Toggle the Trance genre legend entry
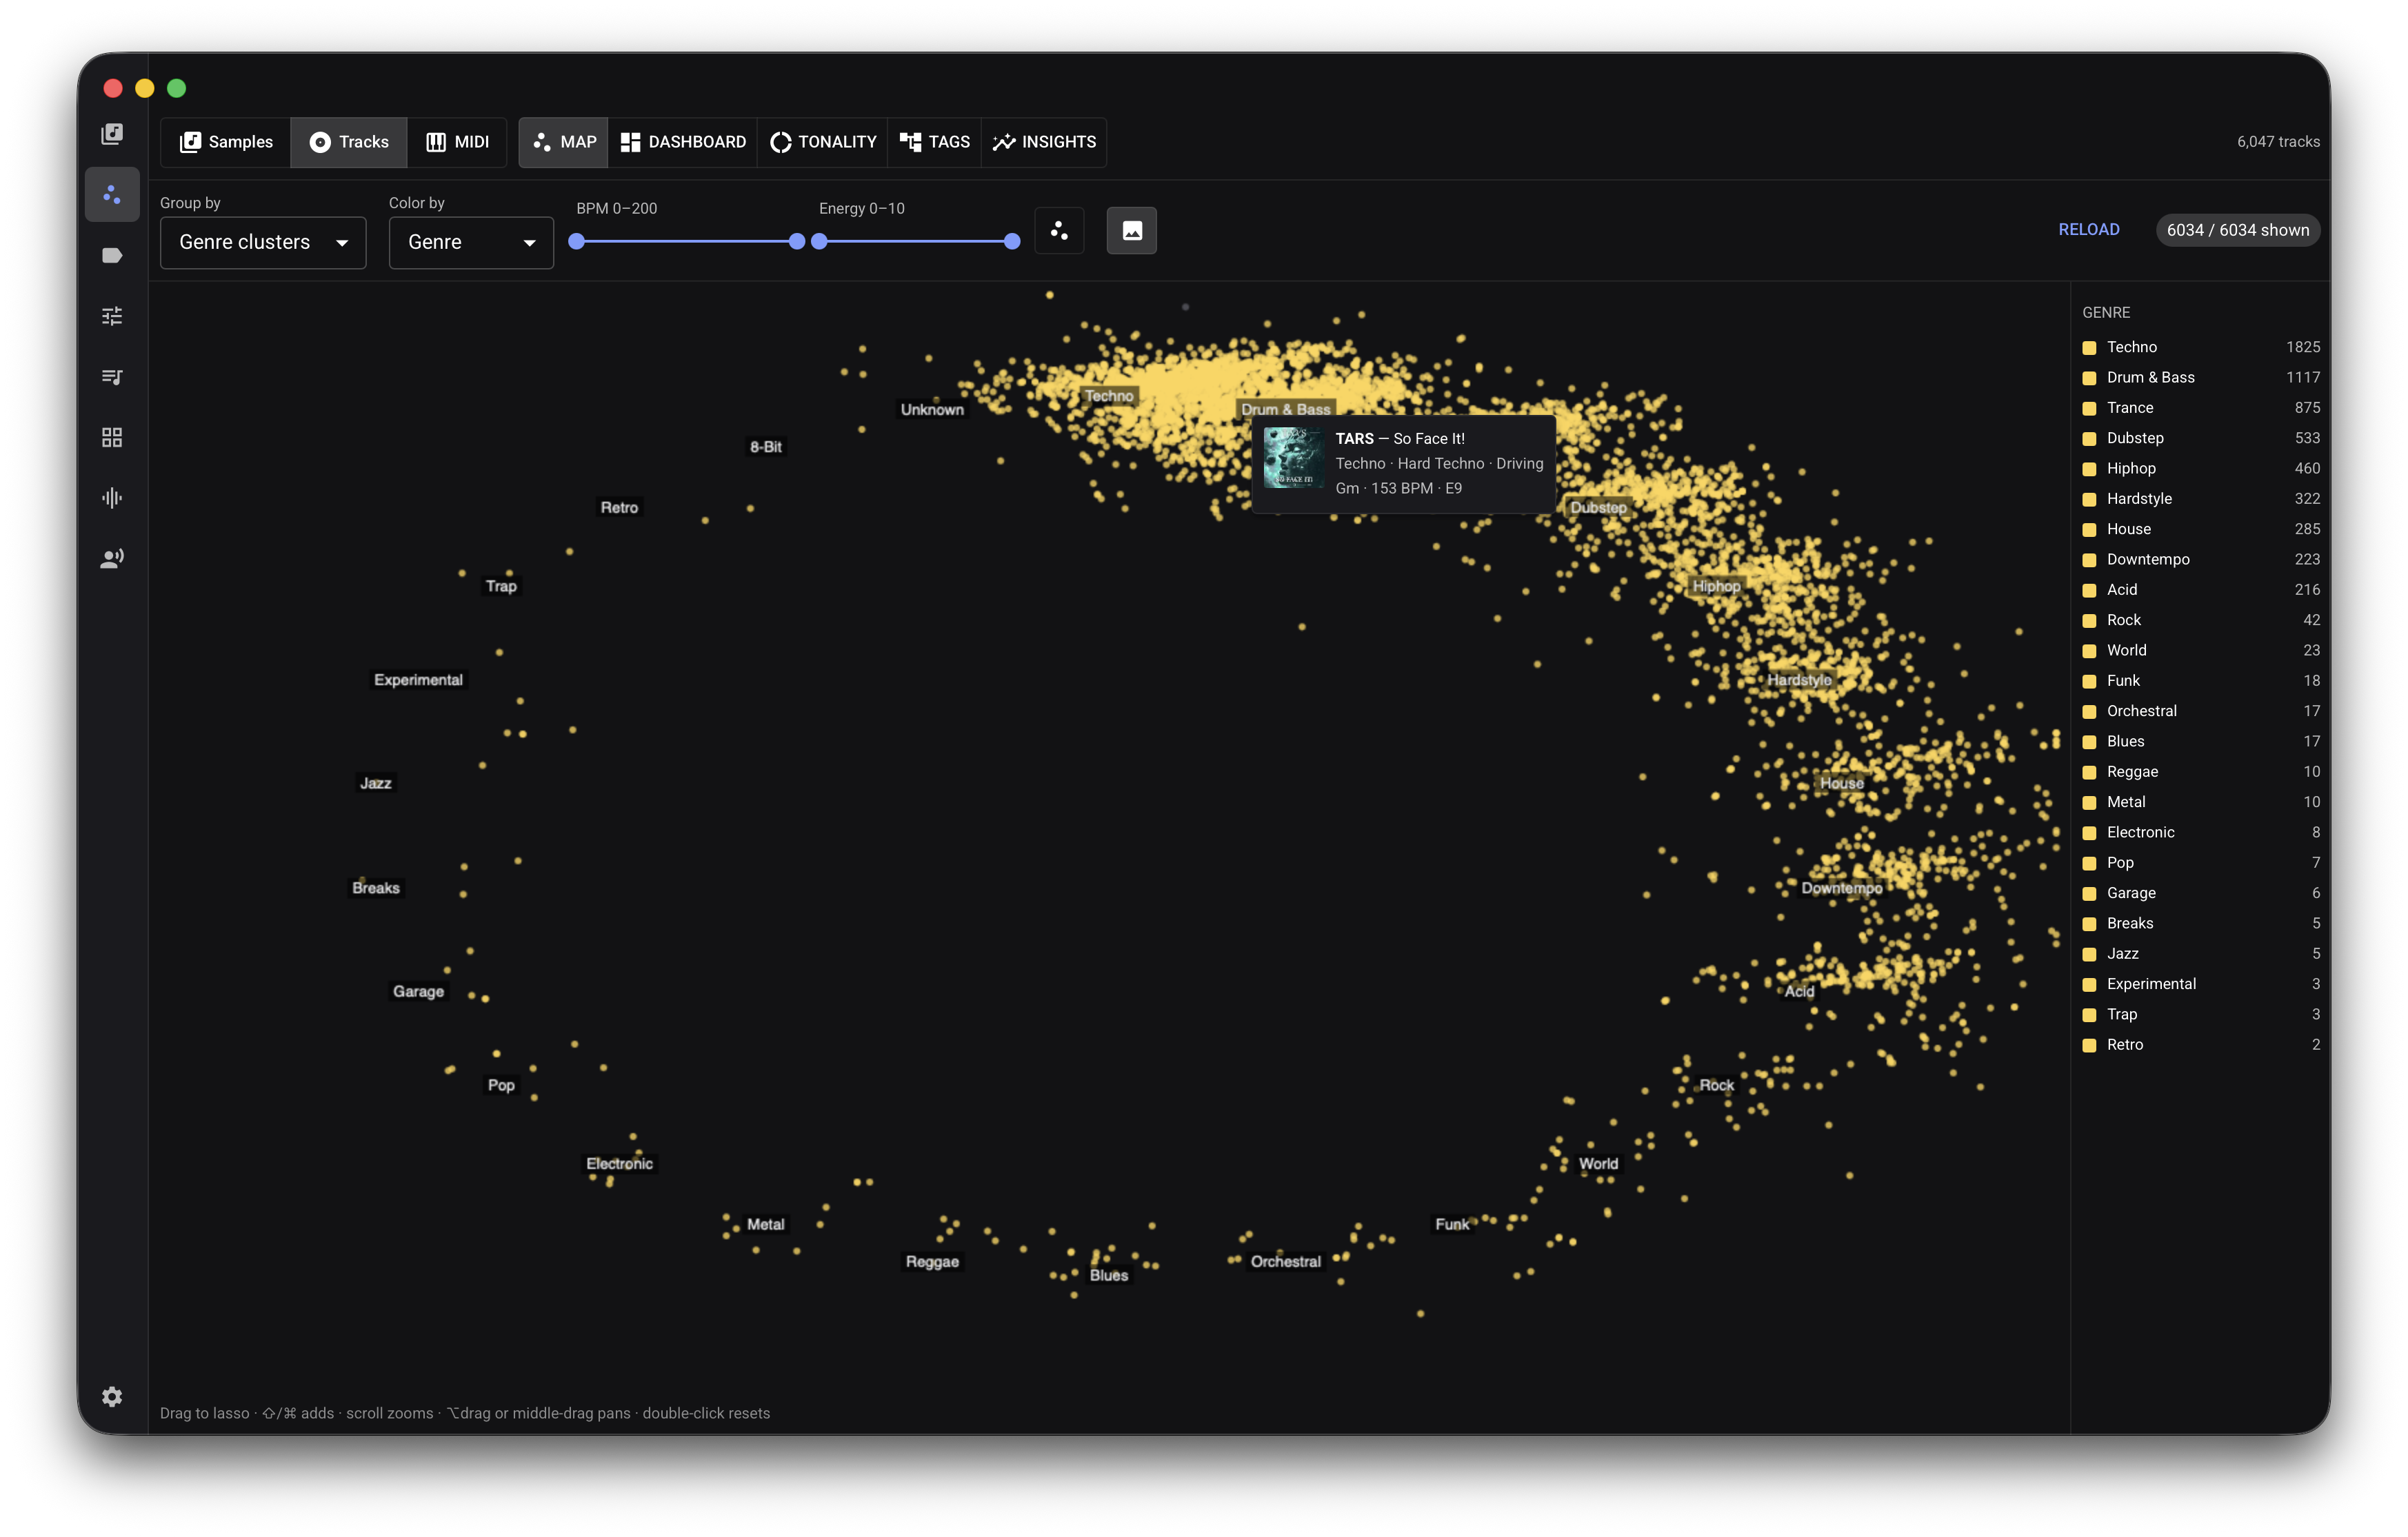2408x1537 pixels. pyautogui.click(x=2200, y=408)
